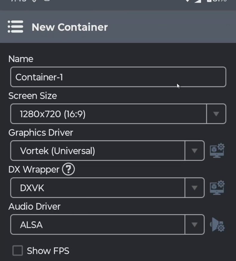Click the Container-1 name input field
This screenshot has width=236, height=261.
click(118, 77)
